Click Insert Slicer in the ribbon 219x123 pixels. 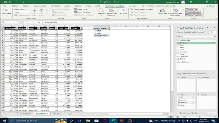pyautogui.click(x=81, y=9)
